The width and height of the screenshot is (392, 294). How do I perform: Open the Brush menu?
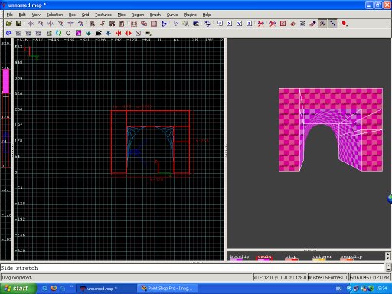pos(155,15)
